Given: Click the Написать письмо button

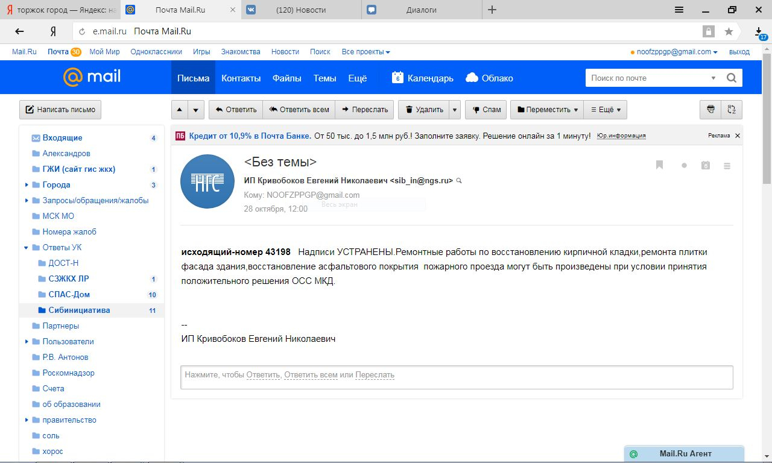Looking at the screenshot, I should coord(60,110).
